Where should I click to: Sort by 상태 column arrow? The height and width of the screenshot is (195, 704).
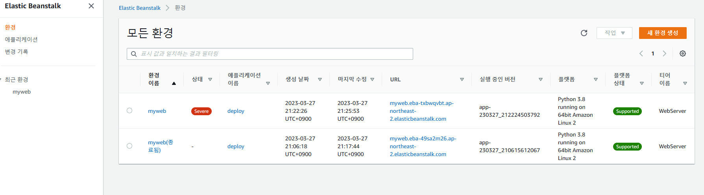coord(210,79)
